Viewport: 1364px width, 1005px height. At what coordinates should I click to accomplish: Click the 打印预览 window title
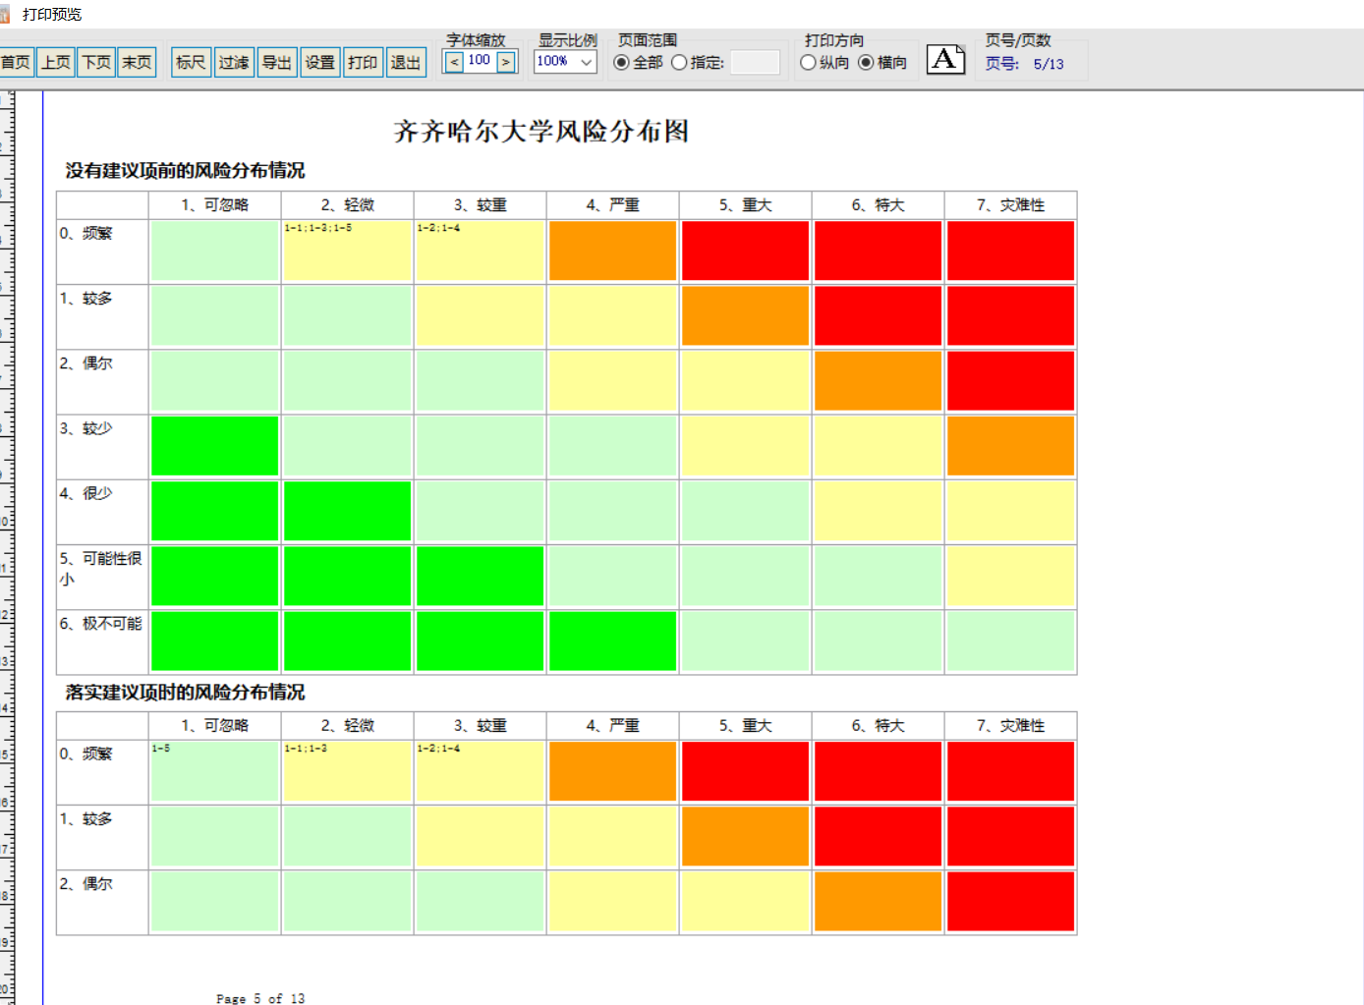point(52,14)
